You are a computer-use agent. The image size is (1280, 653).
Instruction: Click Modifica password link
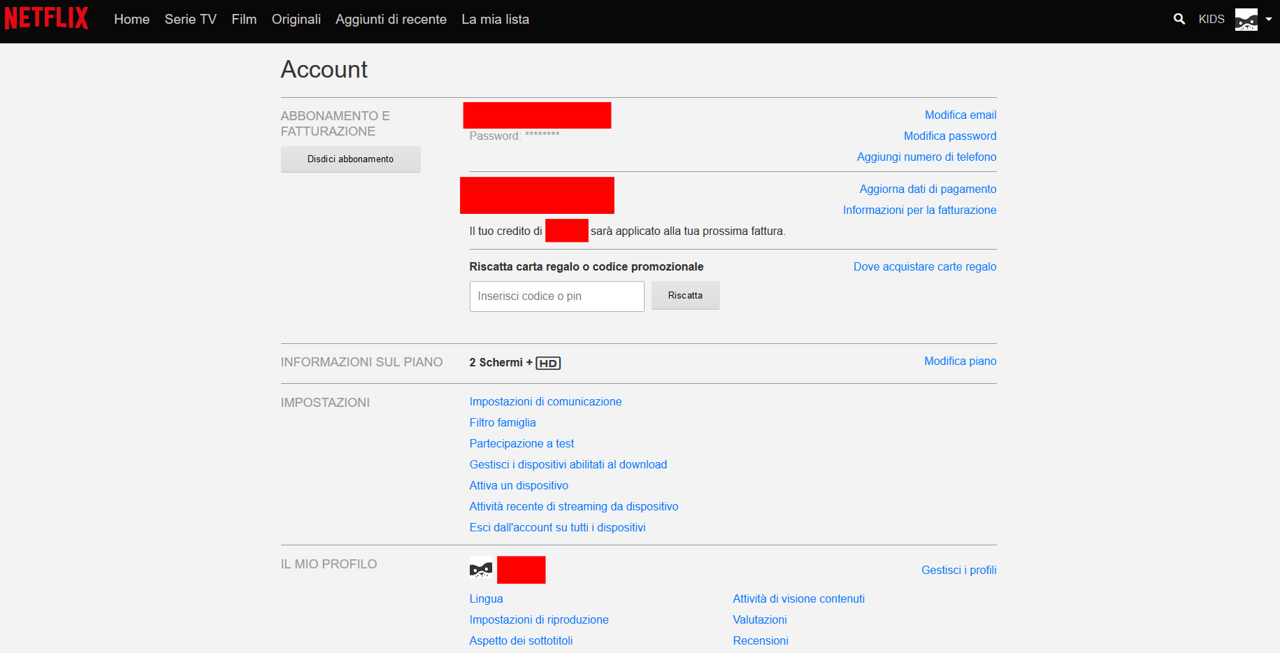pos(950,136)
